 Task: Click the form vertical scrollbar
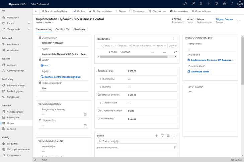(x=242, y=60)
